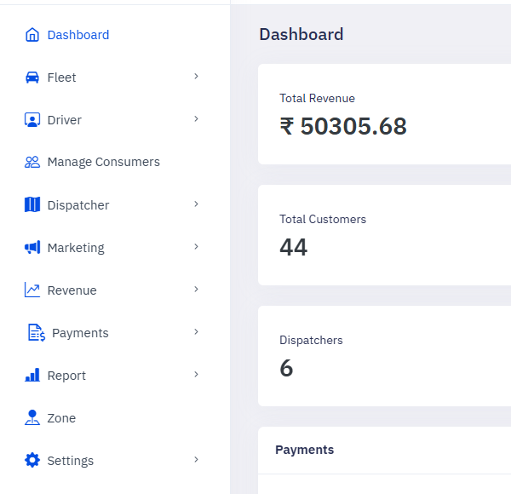Click the Total Customers card label

pyautogui.click(x=323, y=219)
